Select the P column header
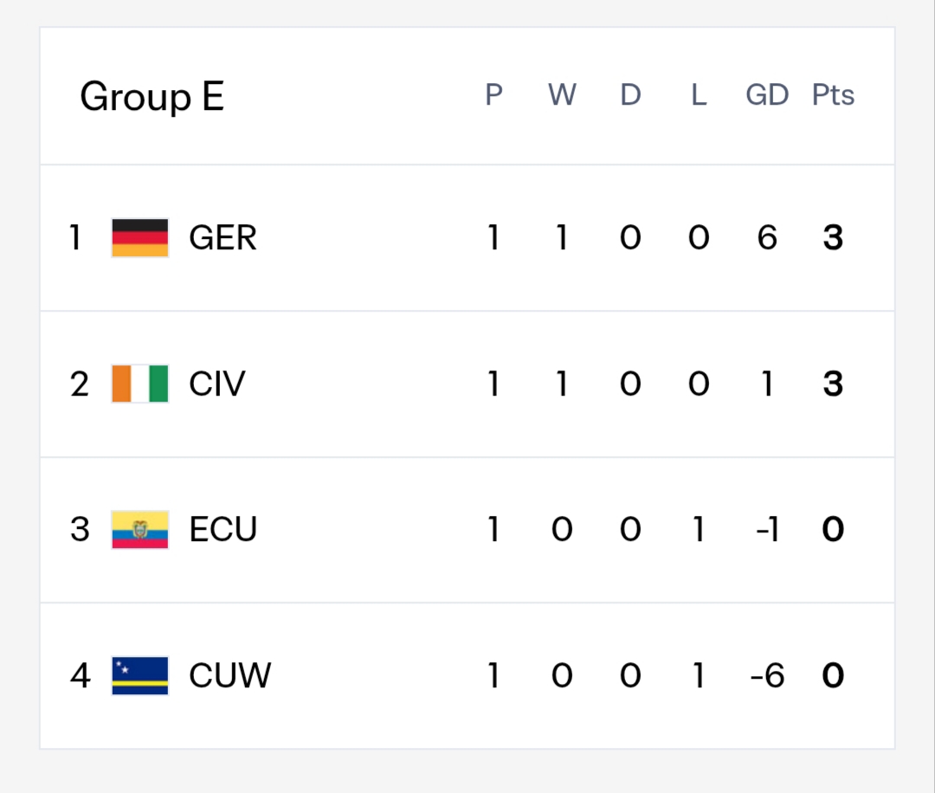935x793 pixels. [493, 95]
